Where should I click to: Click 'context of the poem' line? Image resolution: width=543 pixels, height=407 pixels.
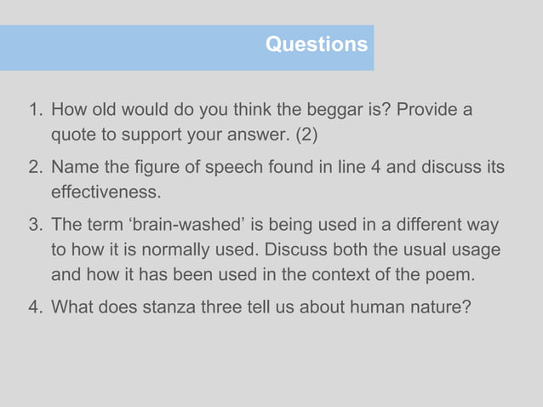point(393,275)
